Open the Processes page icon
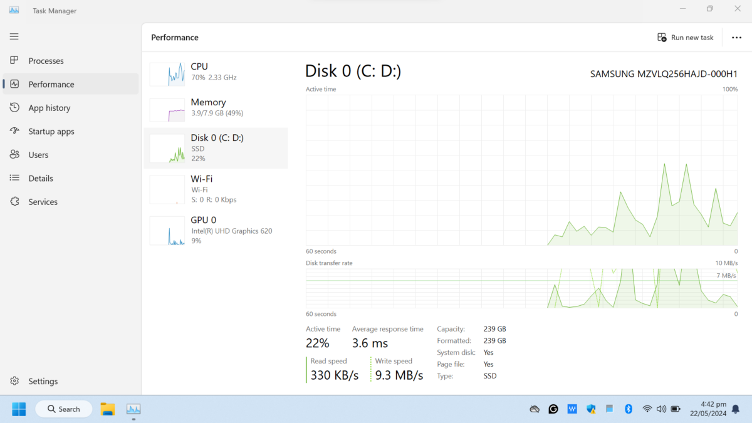This screenshot has height=423, width=752. (14, 61)
